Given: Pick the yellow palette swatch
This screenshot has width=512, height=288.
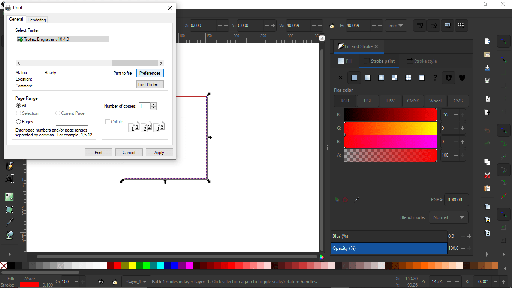Looking at the screenshot, I should (x=132, y=266).
